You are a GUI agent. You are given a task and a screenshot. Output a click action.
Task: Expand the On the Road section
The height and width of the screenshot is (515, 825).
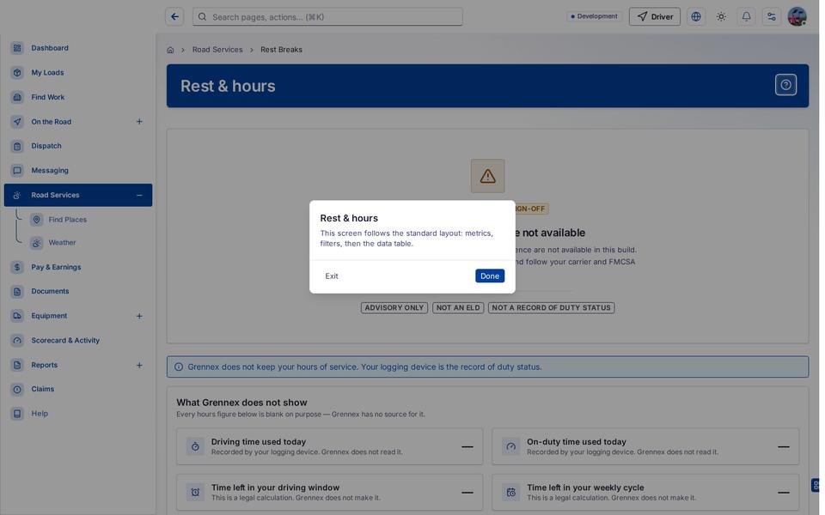[x=139, y=122]
